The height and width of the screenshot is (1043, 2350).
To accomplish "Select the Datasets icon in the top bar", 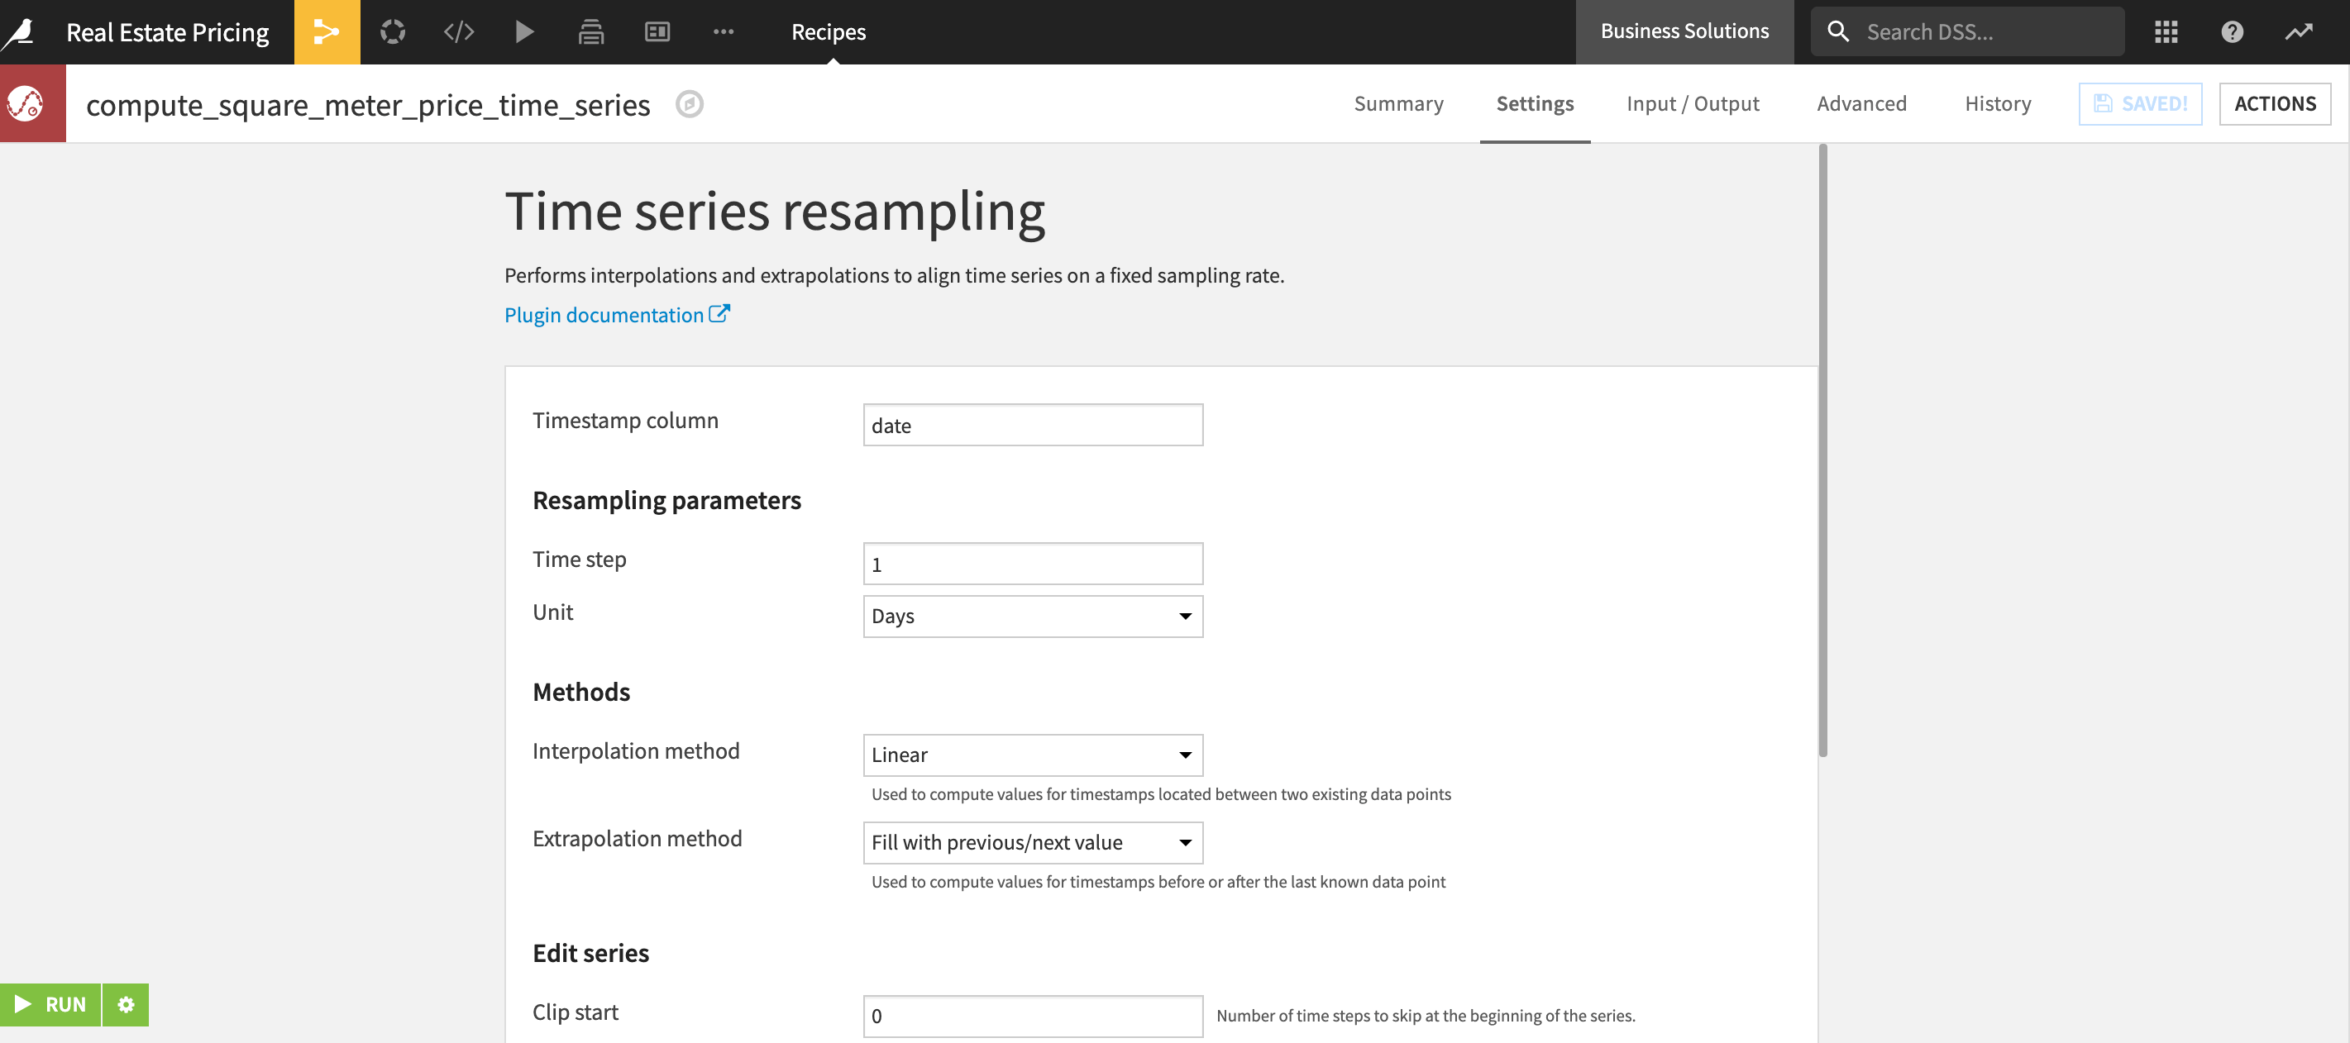I will [x=394, y=31].
